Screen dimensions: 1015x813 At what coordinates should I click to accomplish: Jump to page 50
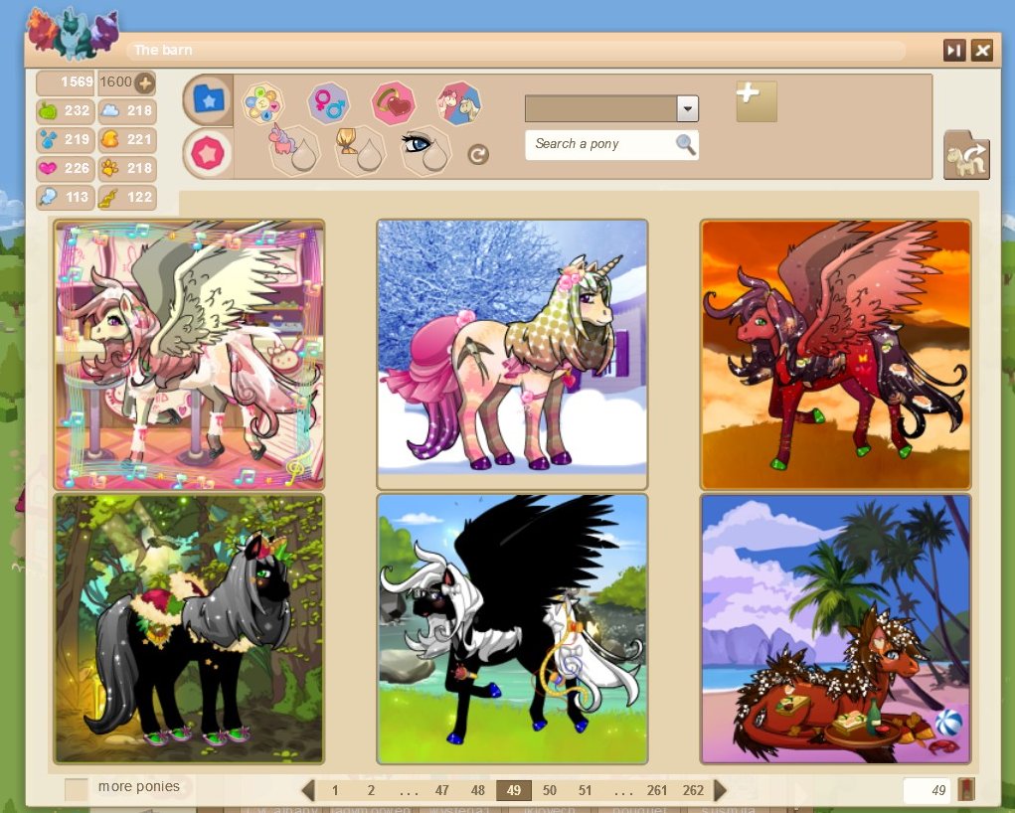pos(550,790)
